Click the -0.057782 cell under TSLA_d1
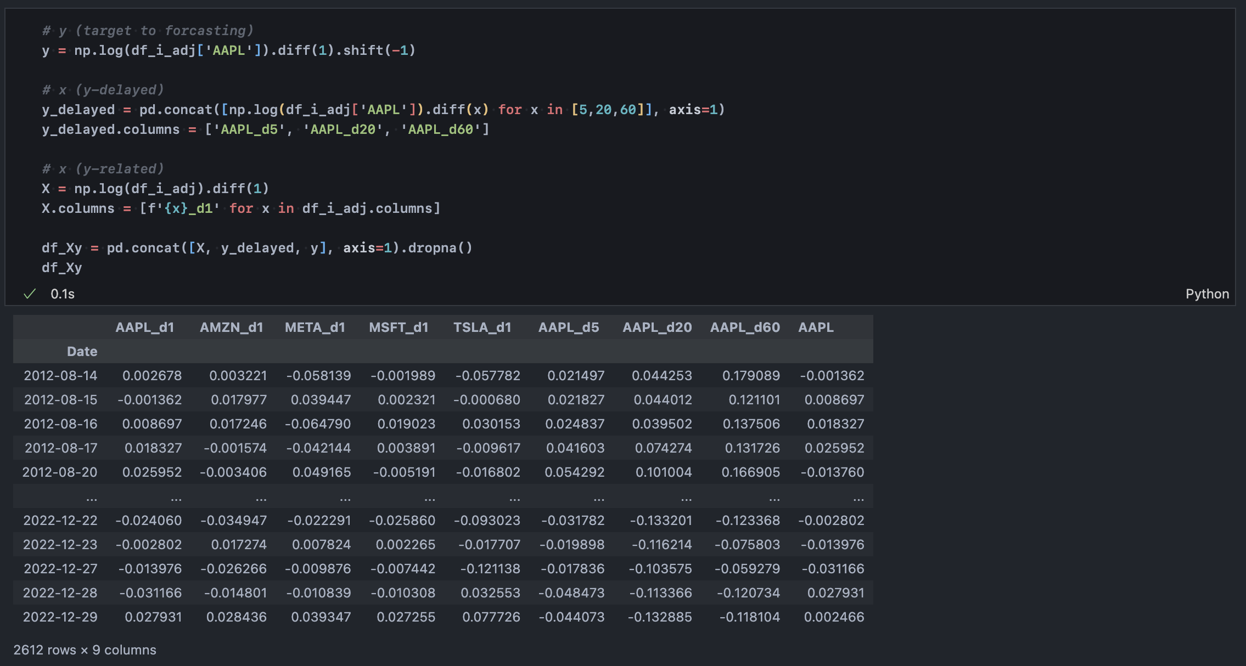This screenshot has height=666, width=1246. pyautogui.click(x=488, y=376)
